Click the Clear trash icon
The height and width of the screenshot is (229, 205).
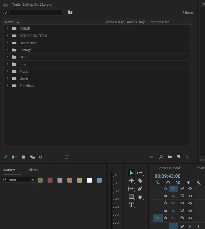187,157
